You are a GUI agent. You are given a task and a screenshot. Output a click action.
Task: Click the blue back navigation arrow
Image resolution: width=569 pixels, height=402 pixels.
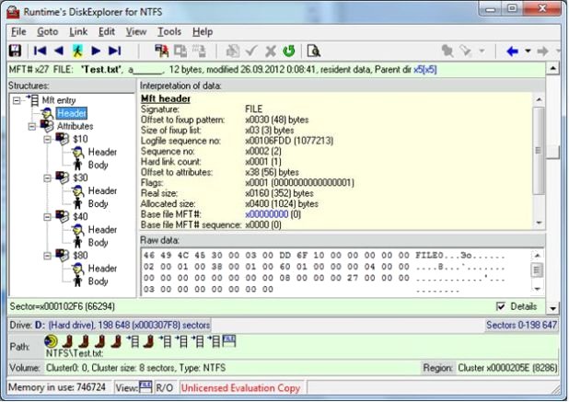[x=513, y=52]
